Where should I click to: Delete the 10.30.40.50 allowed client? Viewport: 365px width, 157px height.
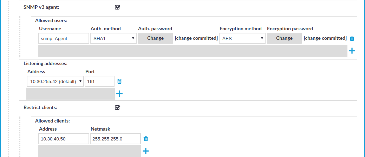point(146,139)
